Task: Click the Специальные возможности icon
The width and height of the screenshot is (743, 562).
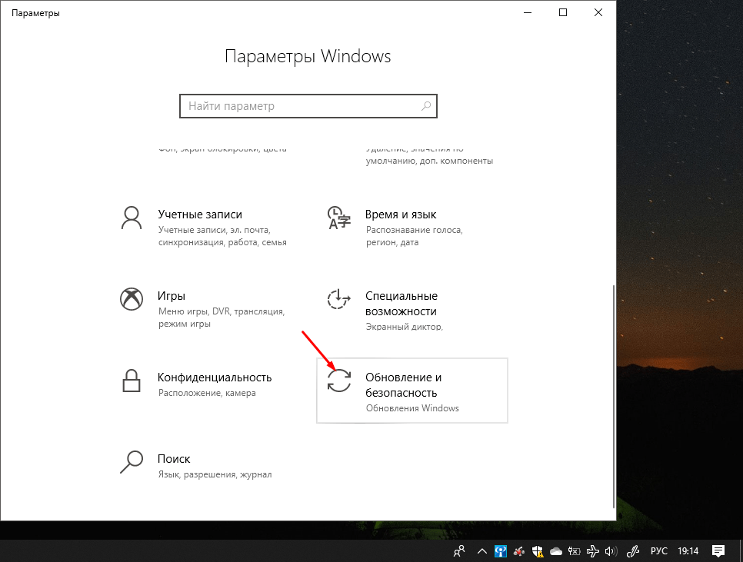Action: tap(338, 299)
